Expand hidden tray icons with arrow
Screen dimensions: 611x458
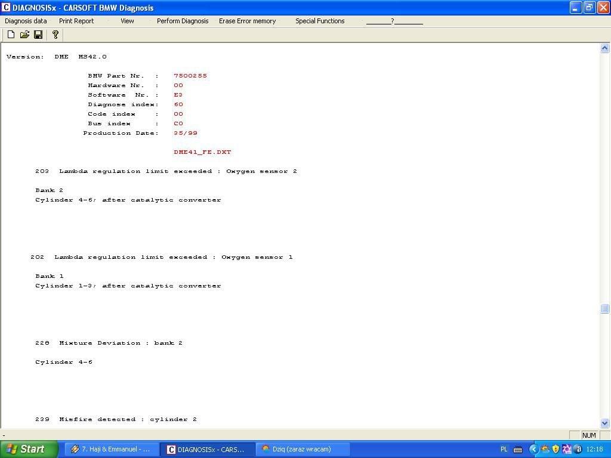coord(534,449)
